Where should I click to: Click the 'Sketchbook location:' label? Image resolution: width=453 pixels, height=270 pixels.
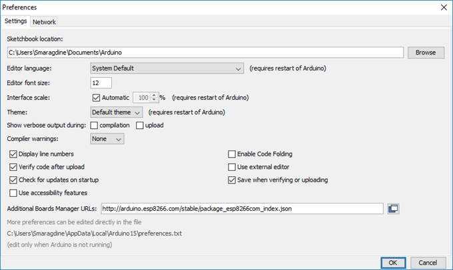click(x=35, y=39)
